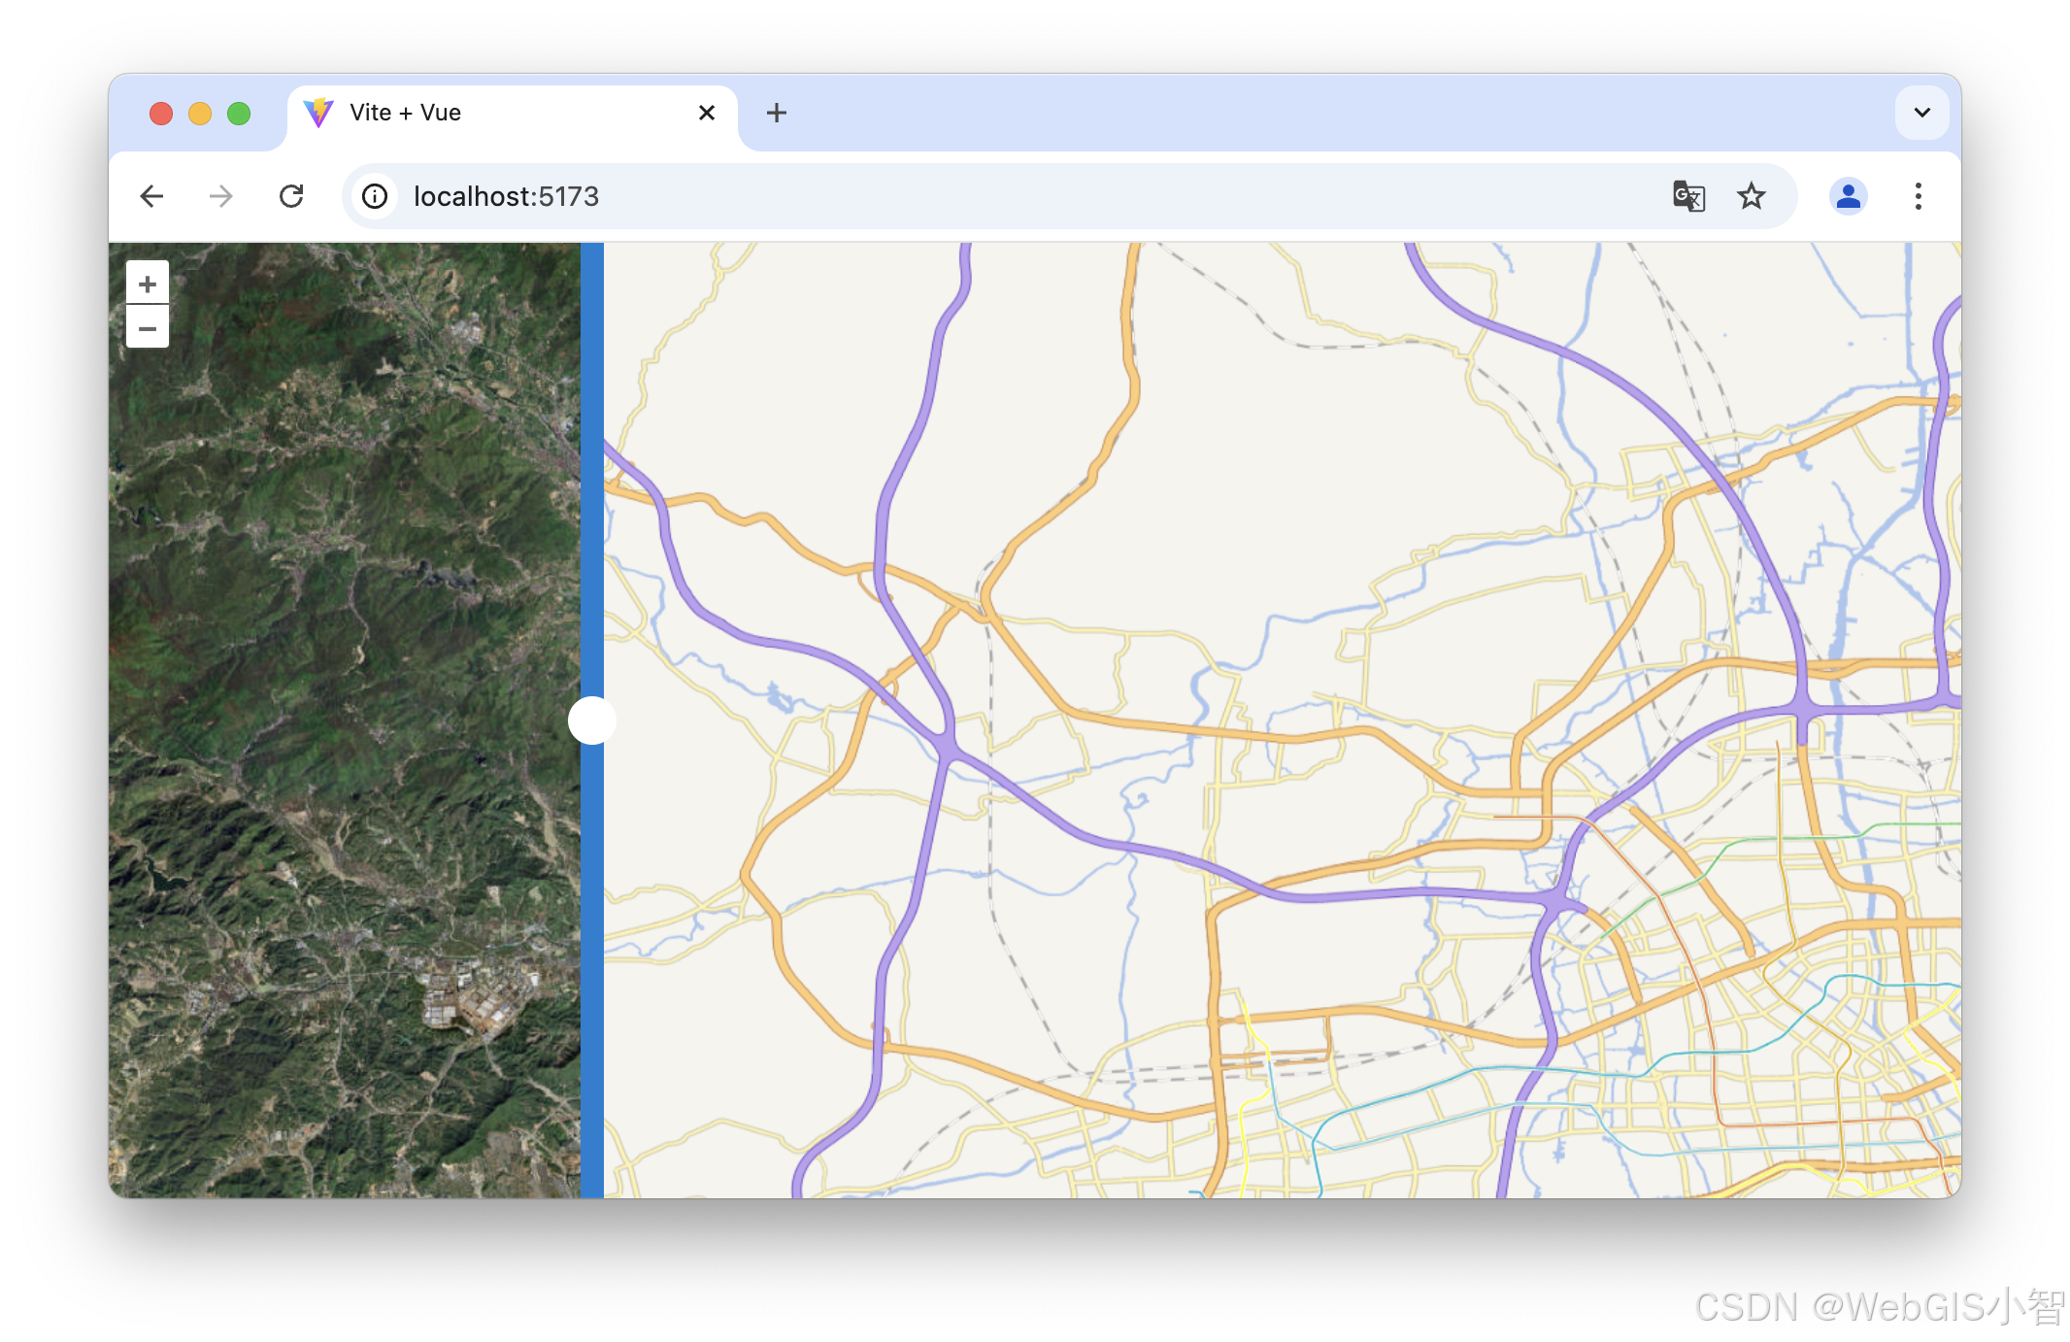The height and width of the screenshot is (1342, 2070).
Task: Zoom in the map with plus button
Action: click(x=148, y=284)
